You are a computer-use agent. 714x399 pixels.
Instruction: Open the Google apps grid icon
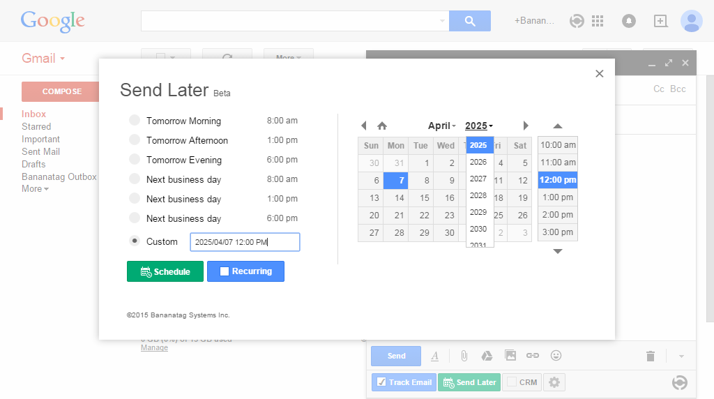(598, 21)
